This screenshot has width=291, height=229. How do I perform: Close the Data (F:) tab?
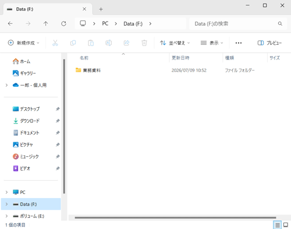tap(84, 9)
